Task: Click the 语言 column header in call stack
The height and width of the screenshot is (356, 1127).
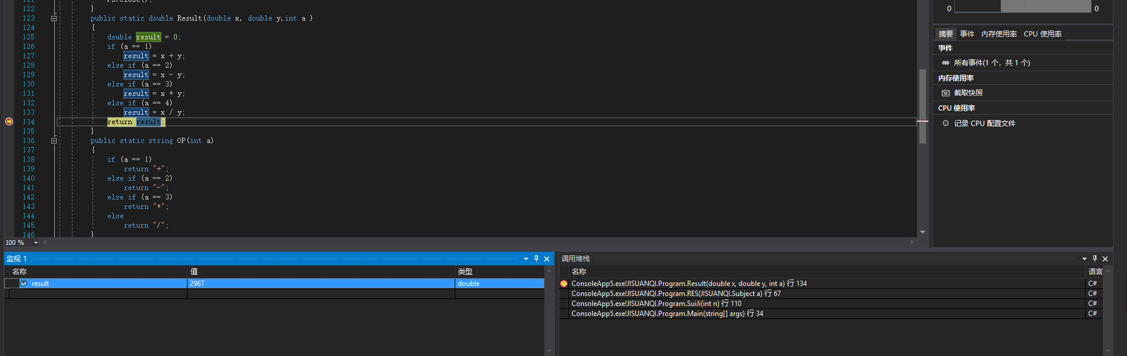Action: [1095, 272]
